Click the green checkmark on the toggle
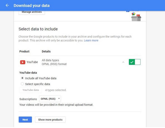 coord(132,62)
